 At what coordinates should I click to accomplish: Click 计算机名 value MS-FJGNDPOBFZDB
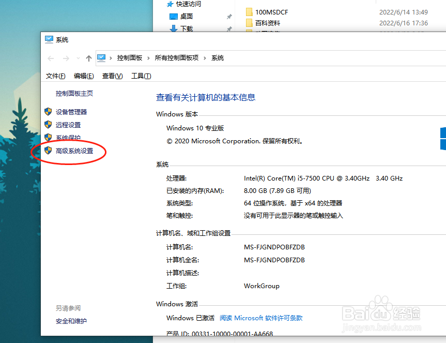click(274, 247)
